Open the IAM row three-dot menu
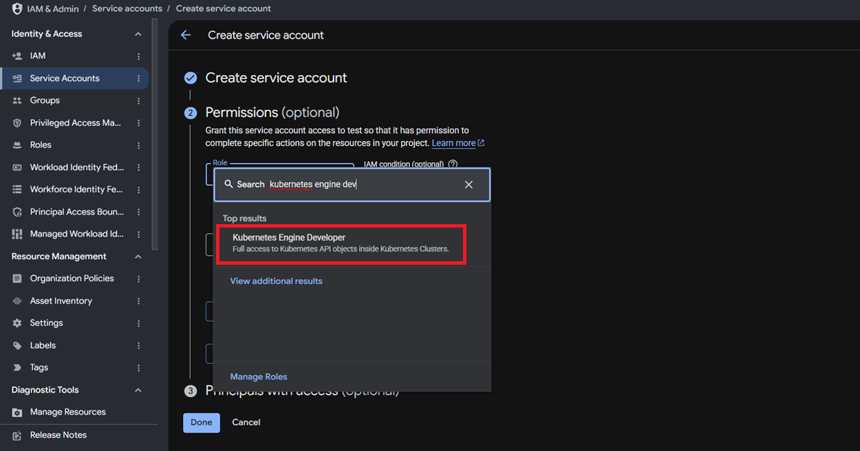 pyautogui.click(x=138, y=56)
